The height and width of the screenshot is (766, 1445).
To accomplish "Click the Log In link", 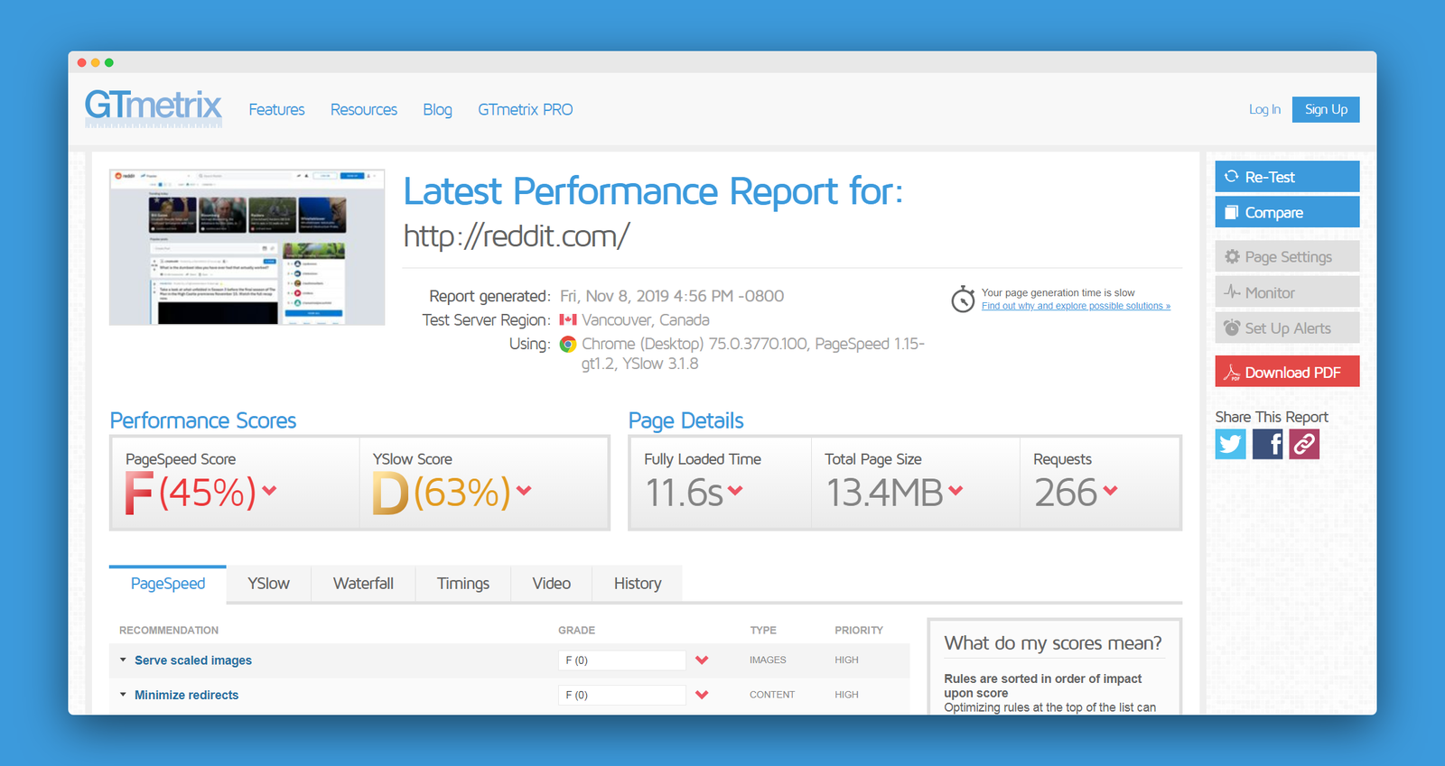I will pos(1264,109).
